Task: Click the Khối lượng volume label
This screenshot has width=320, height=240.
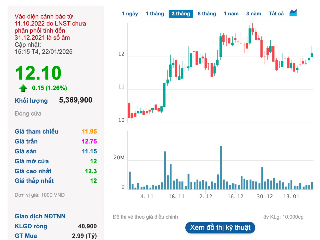Action: [31, 101]
